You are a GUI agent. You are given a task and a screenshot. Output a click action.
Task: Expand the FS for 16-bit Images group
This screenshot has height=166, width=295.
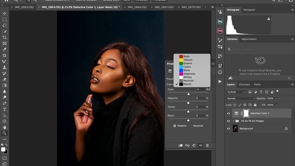pyautogui.click(x=234, y=121)
